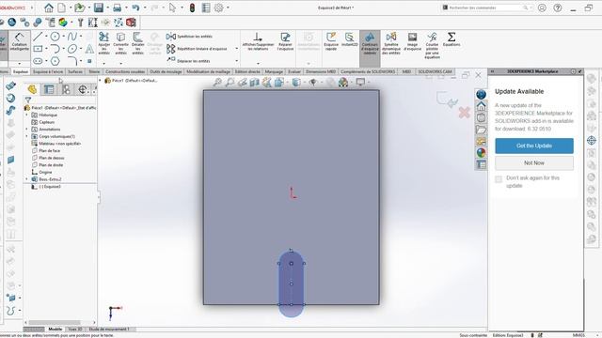Select the sketch Text tool
This screenshot has height=338, width=602.
89,49
